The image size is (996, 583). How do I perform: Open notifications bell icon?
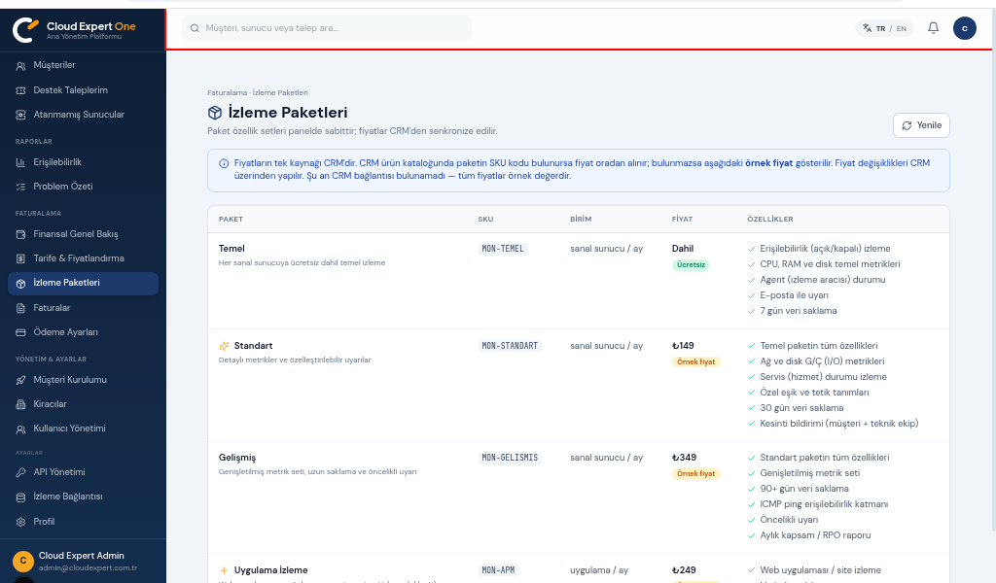pyautogui.click(x=933, y=28)
